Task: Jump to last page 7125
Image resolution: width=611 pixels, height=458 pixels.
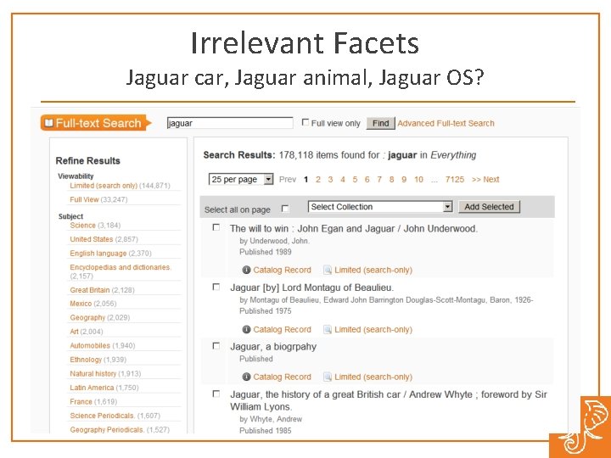Action: (x=455, y=180)
